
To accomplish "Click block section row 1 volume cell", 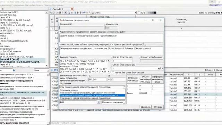I will [x=145, y=86].
